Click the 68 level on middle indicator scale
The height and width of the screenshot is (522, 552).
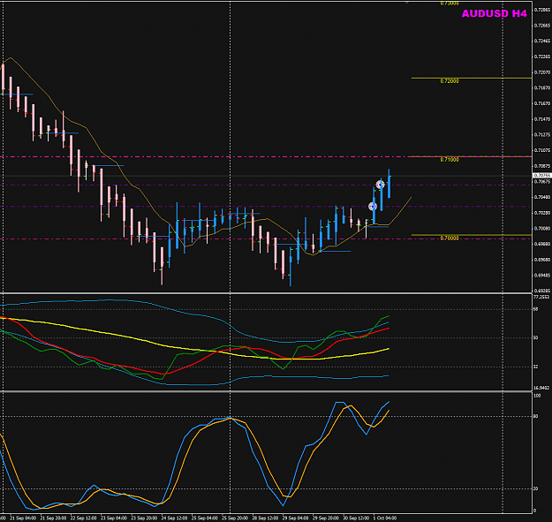tap(536, 309)
